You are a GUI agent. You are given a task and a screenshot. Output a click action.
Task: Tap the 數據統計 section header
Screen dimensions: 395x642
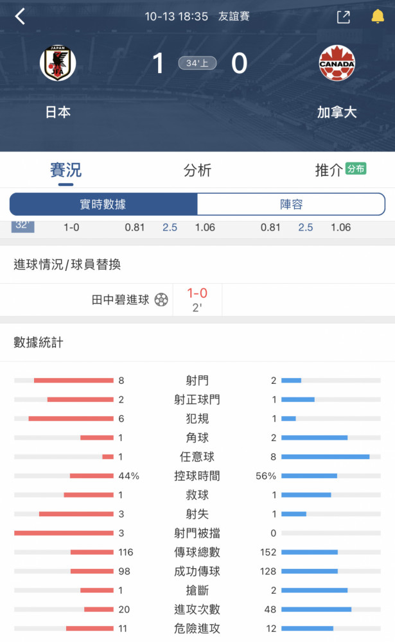pos(39,342)
